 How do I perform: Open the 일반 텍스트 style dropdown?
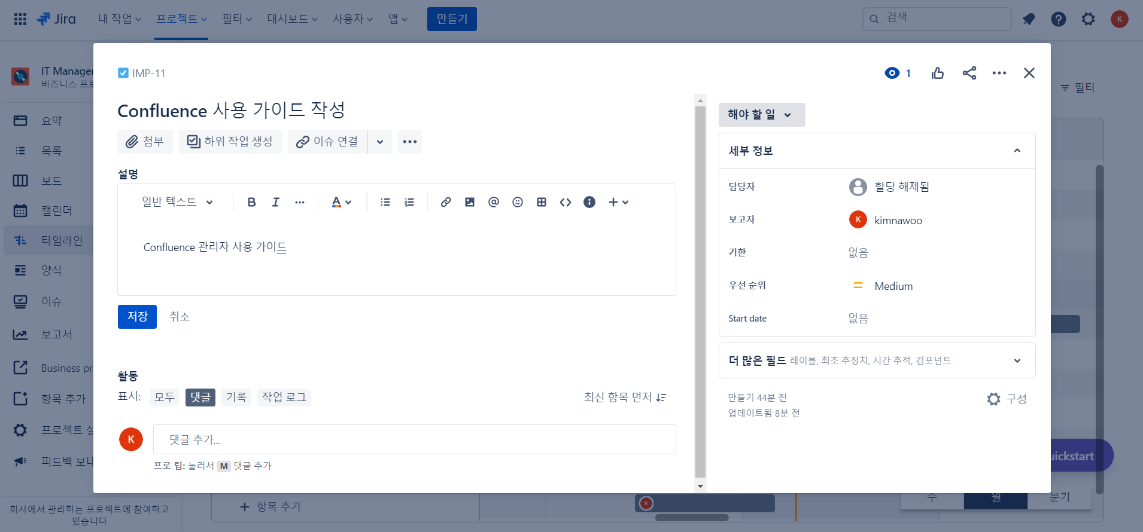[177, 202]
